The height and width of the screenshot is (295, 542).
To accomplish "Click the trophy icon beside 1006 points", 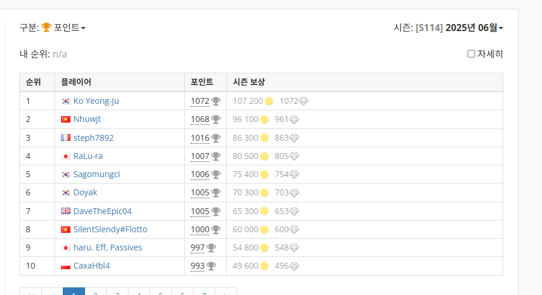I will tap(216, 174).
